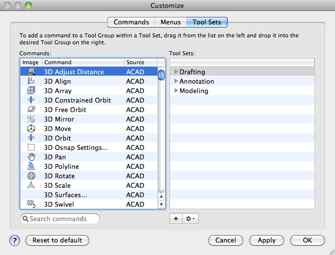
Task: Switch to the Menus tab
Action: (170, 22)
